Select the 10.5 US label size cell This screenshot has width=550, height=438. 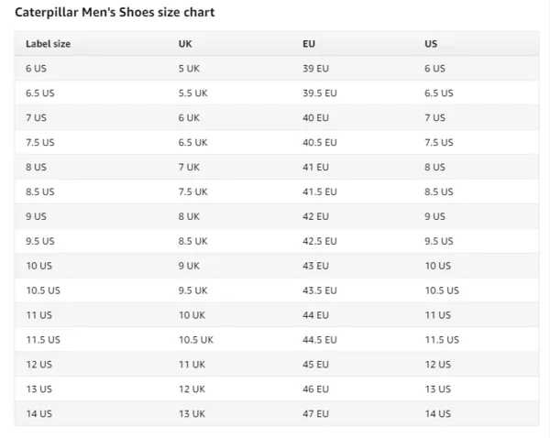(43, 290)
